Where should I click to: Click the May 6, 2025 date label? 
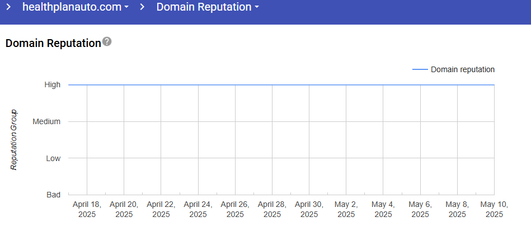click(420, 209)
